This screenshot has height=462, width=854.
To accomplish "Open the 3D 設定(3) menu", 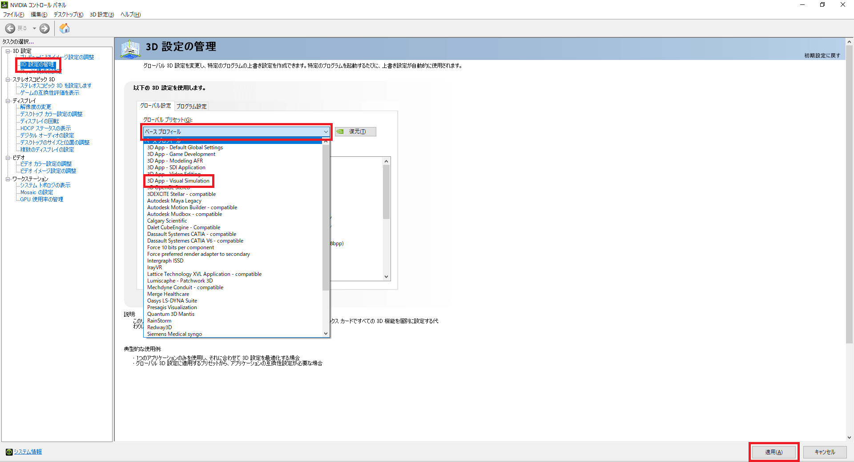I will click(102, 15).
